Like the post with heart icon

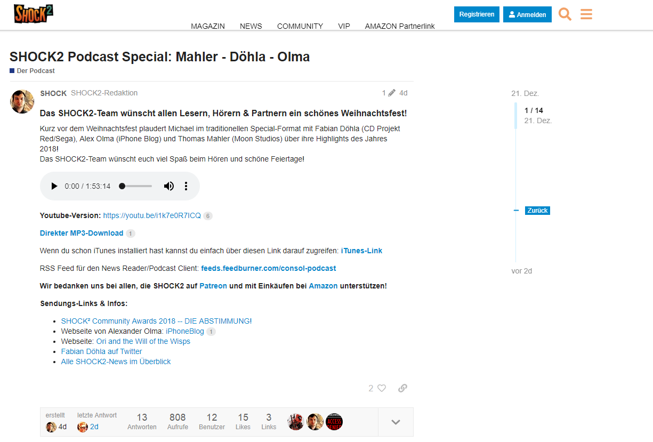tap(382, 388)
